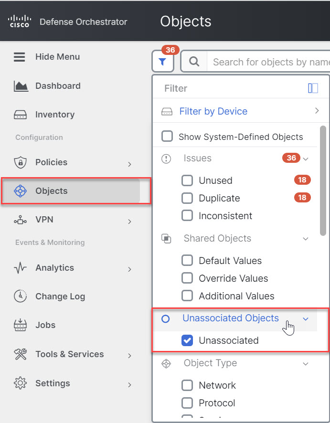This screenshot has height=423, width=330.
Task: Click the filter panel vertical scrollbar
Action: pos(323,180)
